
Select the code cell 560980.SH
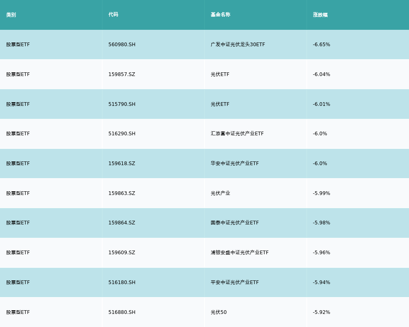point(122,45)
